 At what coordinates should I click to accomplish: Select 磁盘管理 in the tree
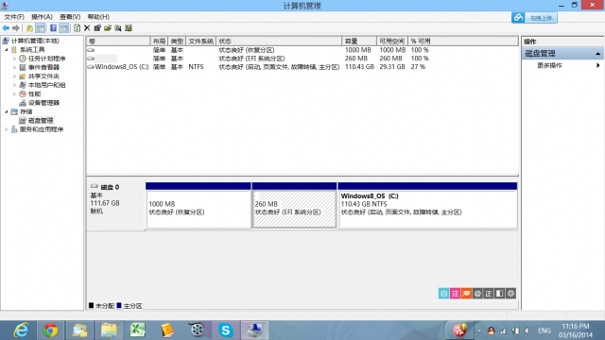click(41, 121)
